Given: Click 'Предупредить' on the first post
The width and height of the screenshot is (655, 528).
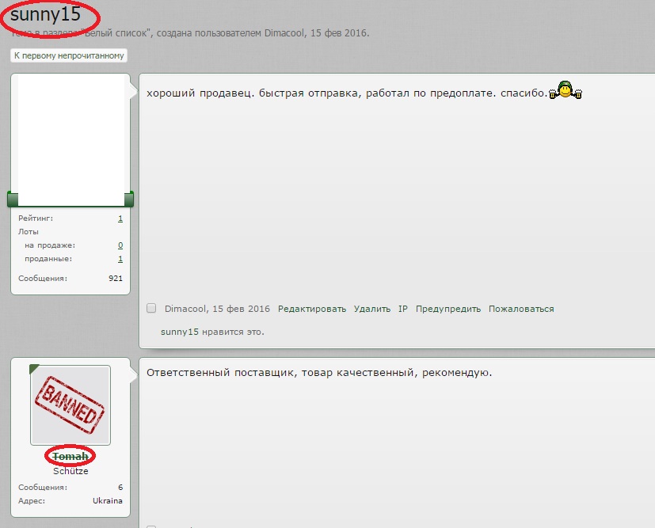Looking at the screenshot, I should [448, 309].
